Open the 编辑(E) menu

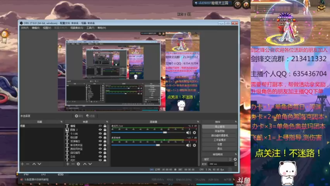[x=35, y=28]
